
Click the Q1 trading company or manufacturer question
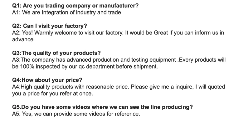(75, 6)
